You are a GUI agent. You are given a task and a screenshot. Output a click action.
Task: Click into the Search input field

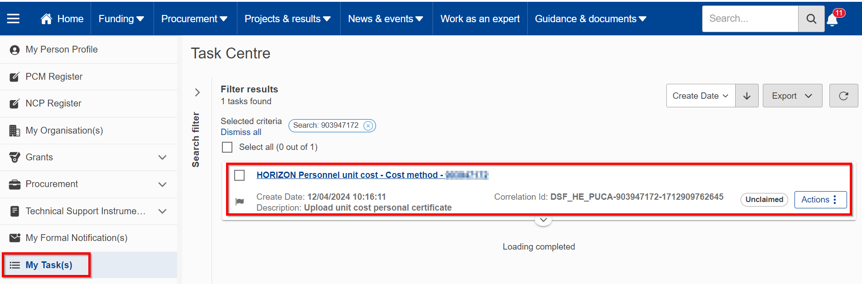click(x=750, y=19)
